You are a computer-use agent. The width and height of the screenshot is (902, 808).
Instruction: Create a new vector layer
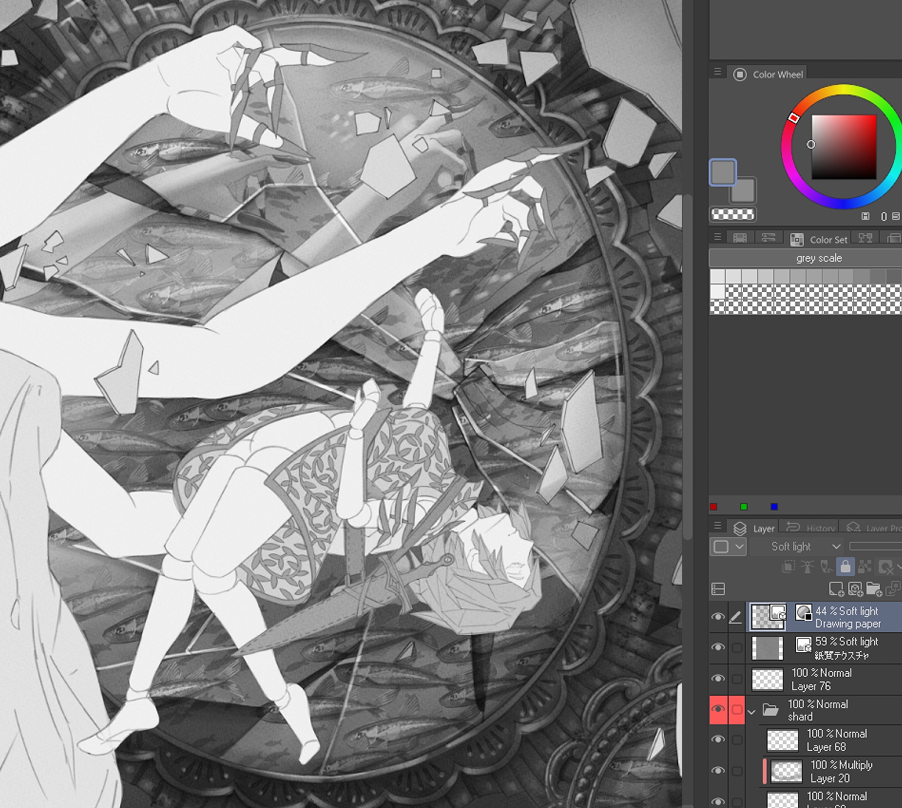click(855, 588)
